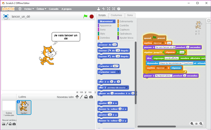Screen dimensions: 211x130
Task: Zoom out the scripts area
Action: 192,124
